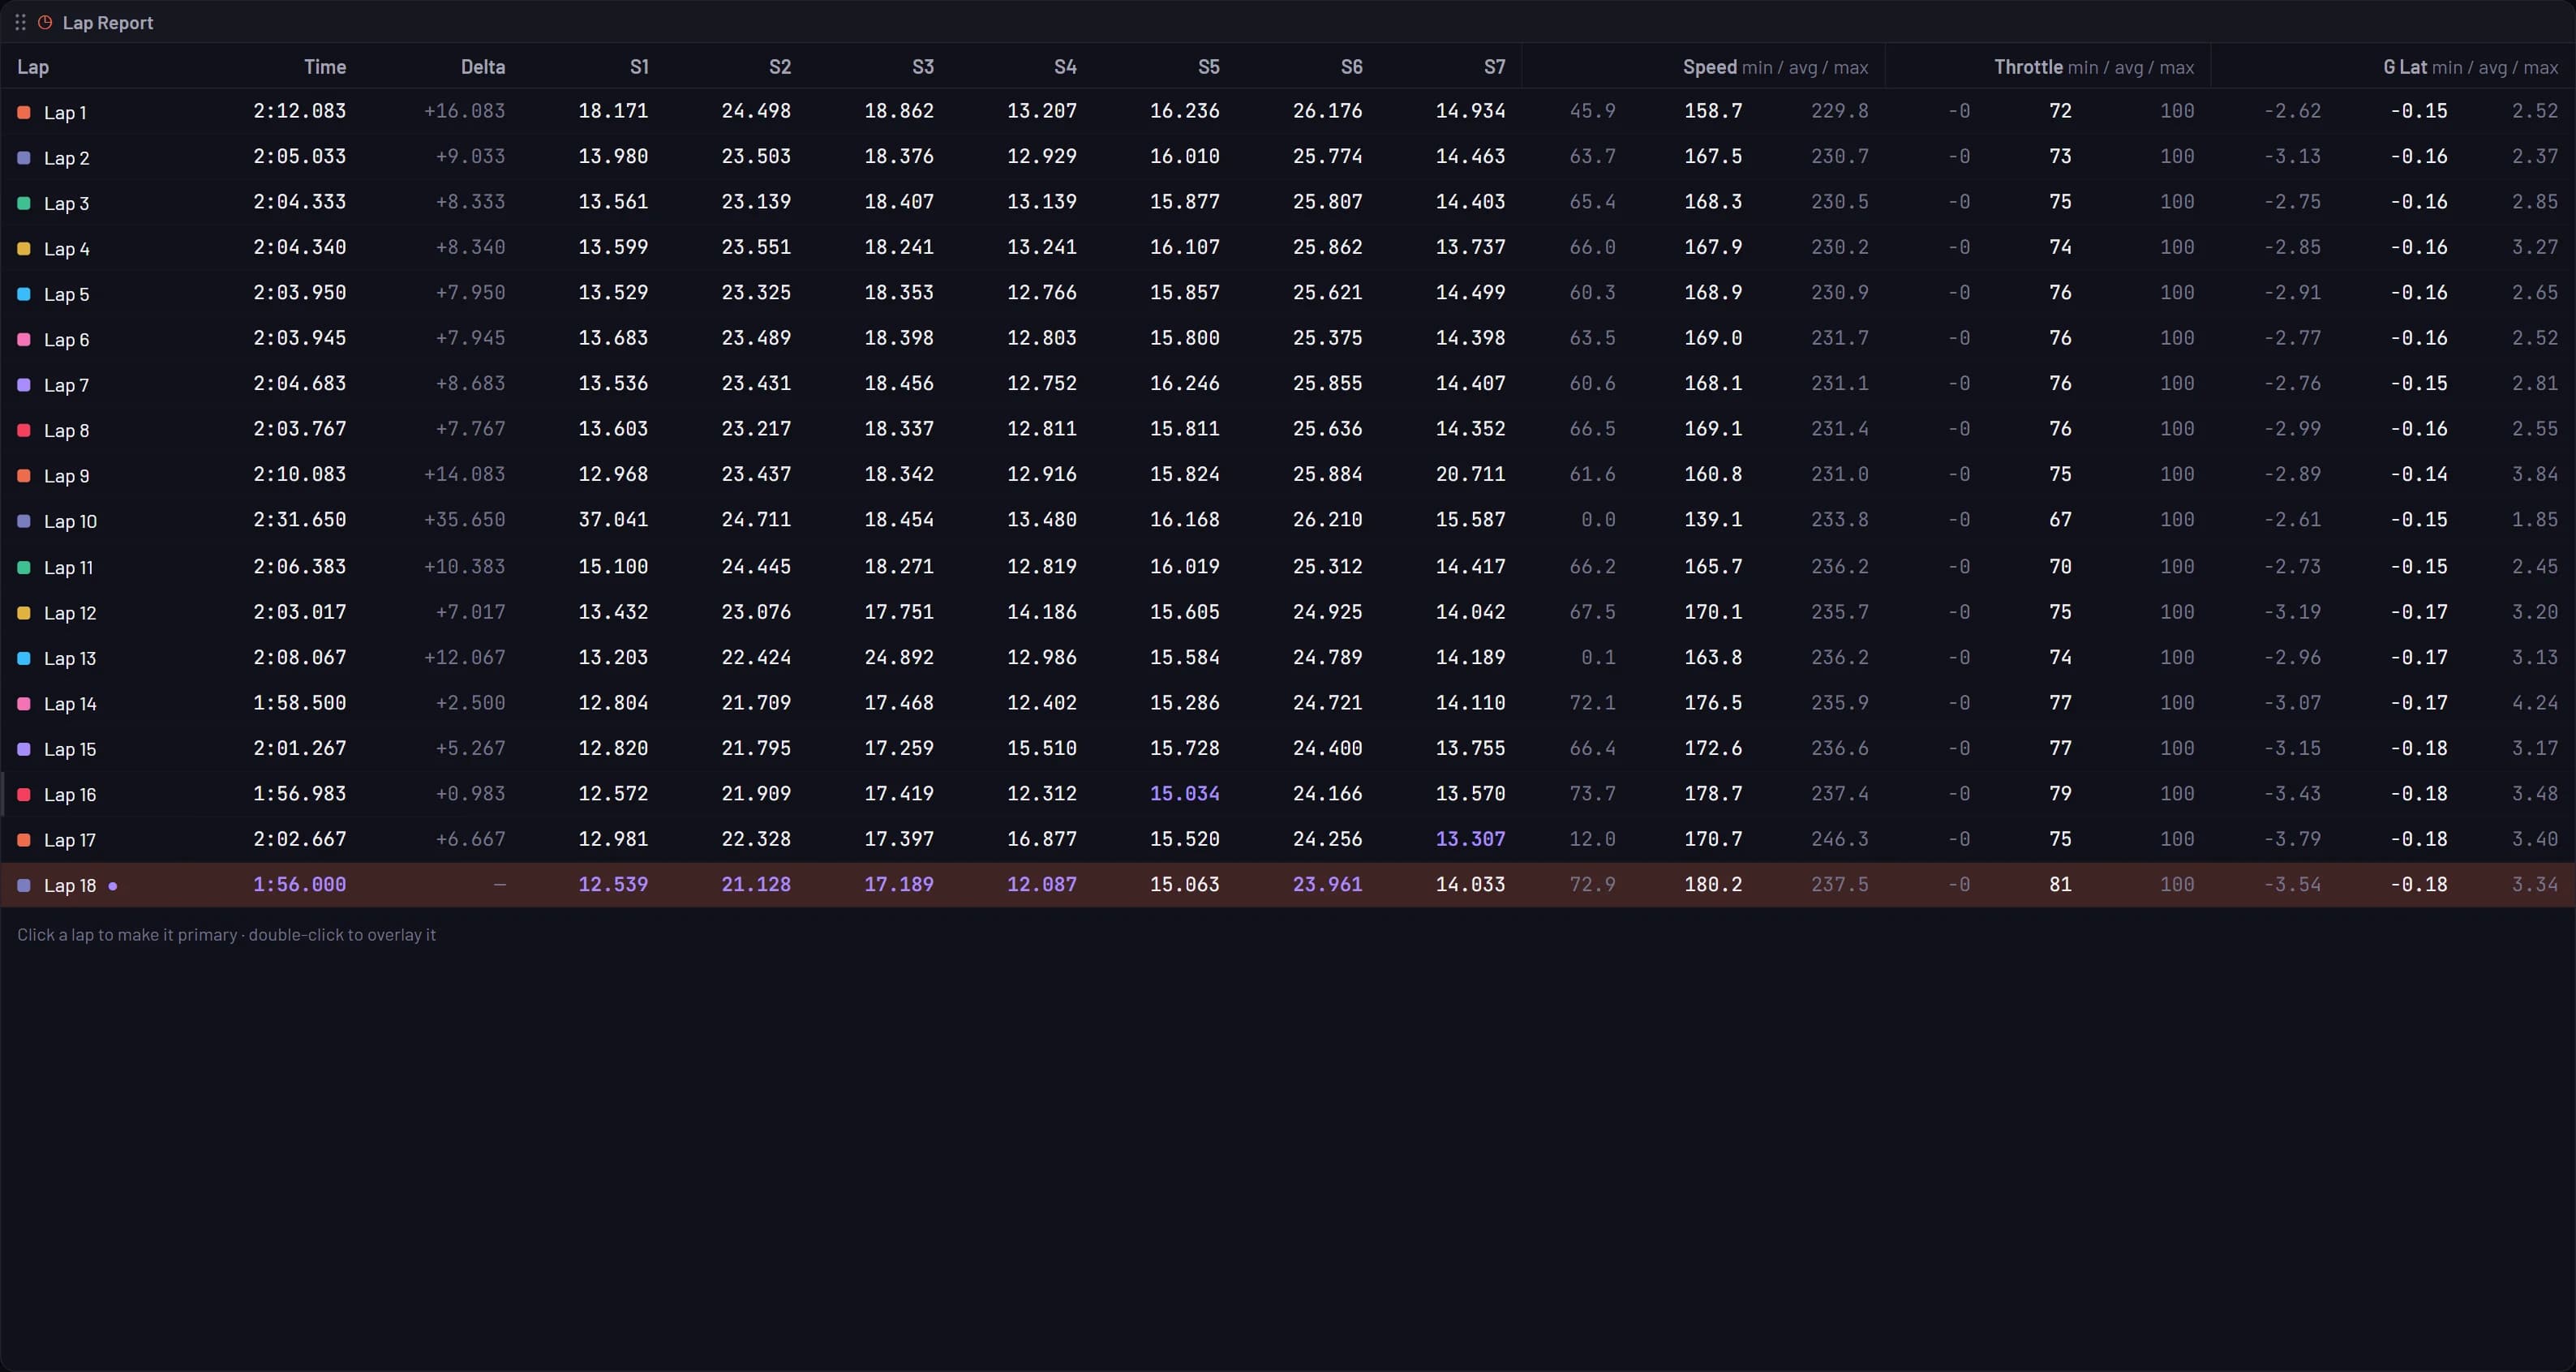
Task: Grab the panel drag handle icon
Action: [20, 22]
